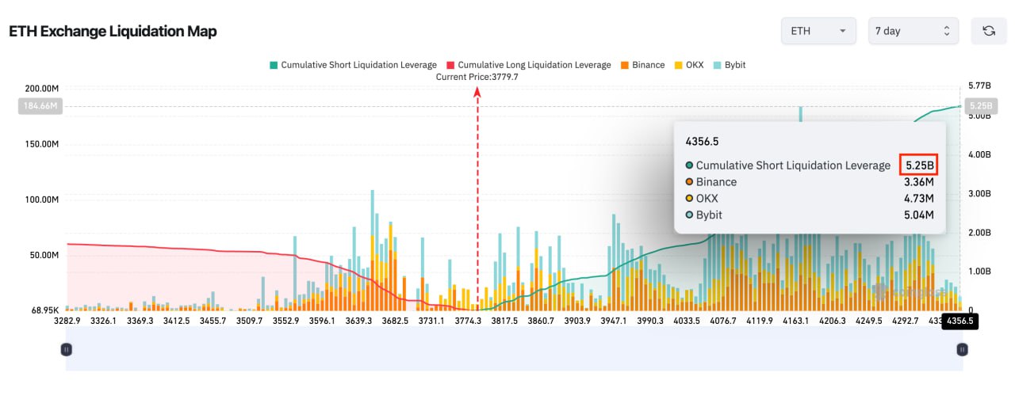Click the tooltip OKX value 4.73M
Viewport: 1015px width, 403px height.
coord(918,199)
